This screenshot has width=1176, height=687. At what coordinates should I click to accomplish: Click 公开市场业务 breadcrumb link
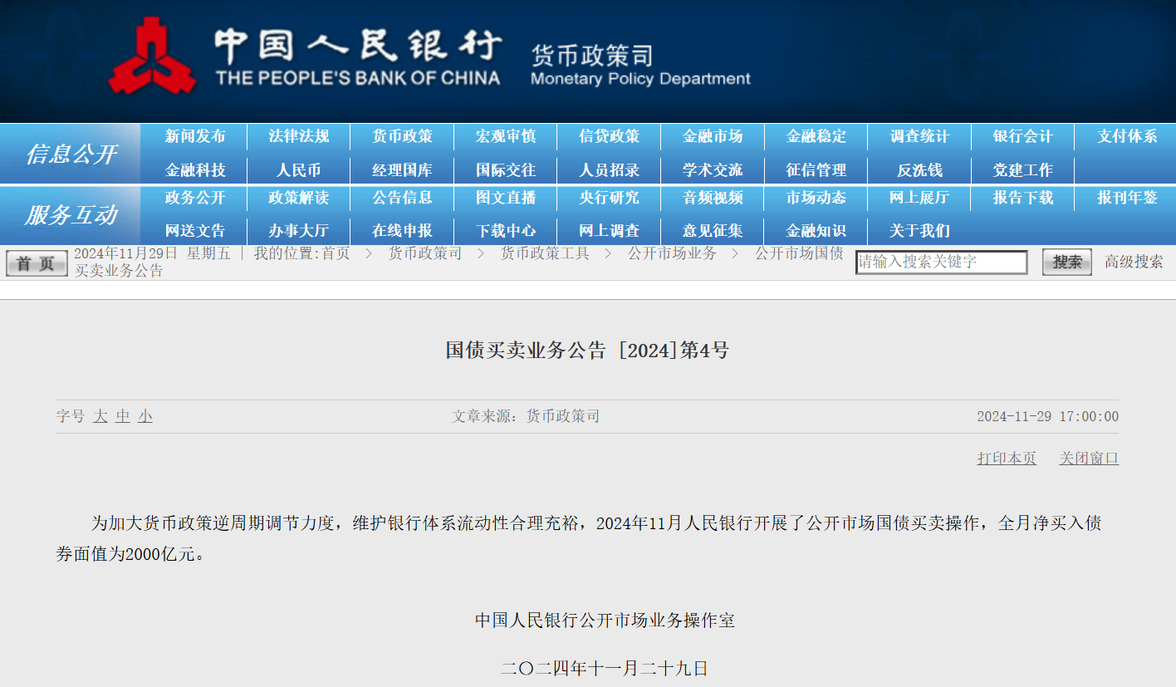(x=672, y=253)
